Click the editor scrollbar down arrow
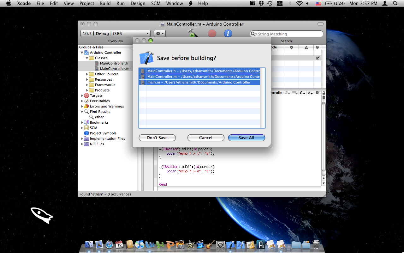Screen dimensions: 404x253 point(324,183)
